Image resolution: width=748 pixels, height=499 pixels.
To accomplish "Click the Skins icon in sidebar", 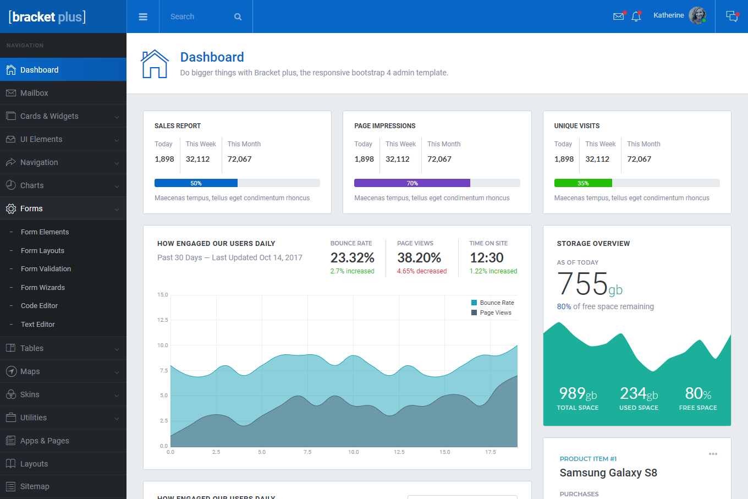I will click(10, 394).
